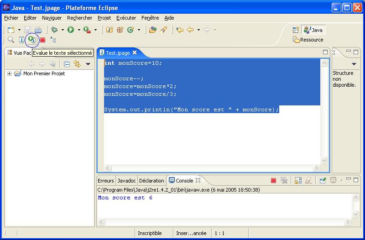The height and width of the screenshot is (240, 365).
Task: Select the Java perspective button
Action: pyautogui.click(x=313, y=30)
